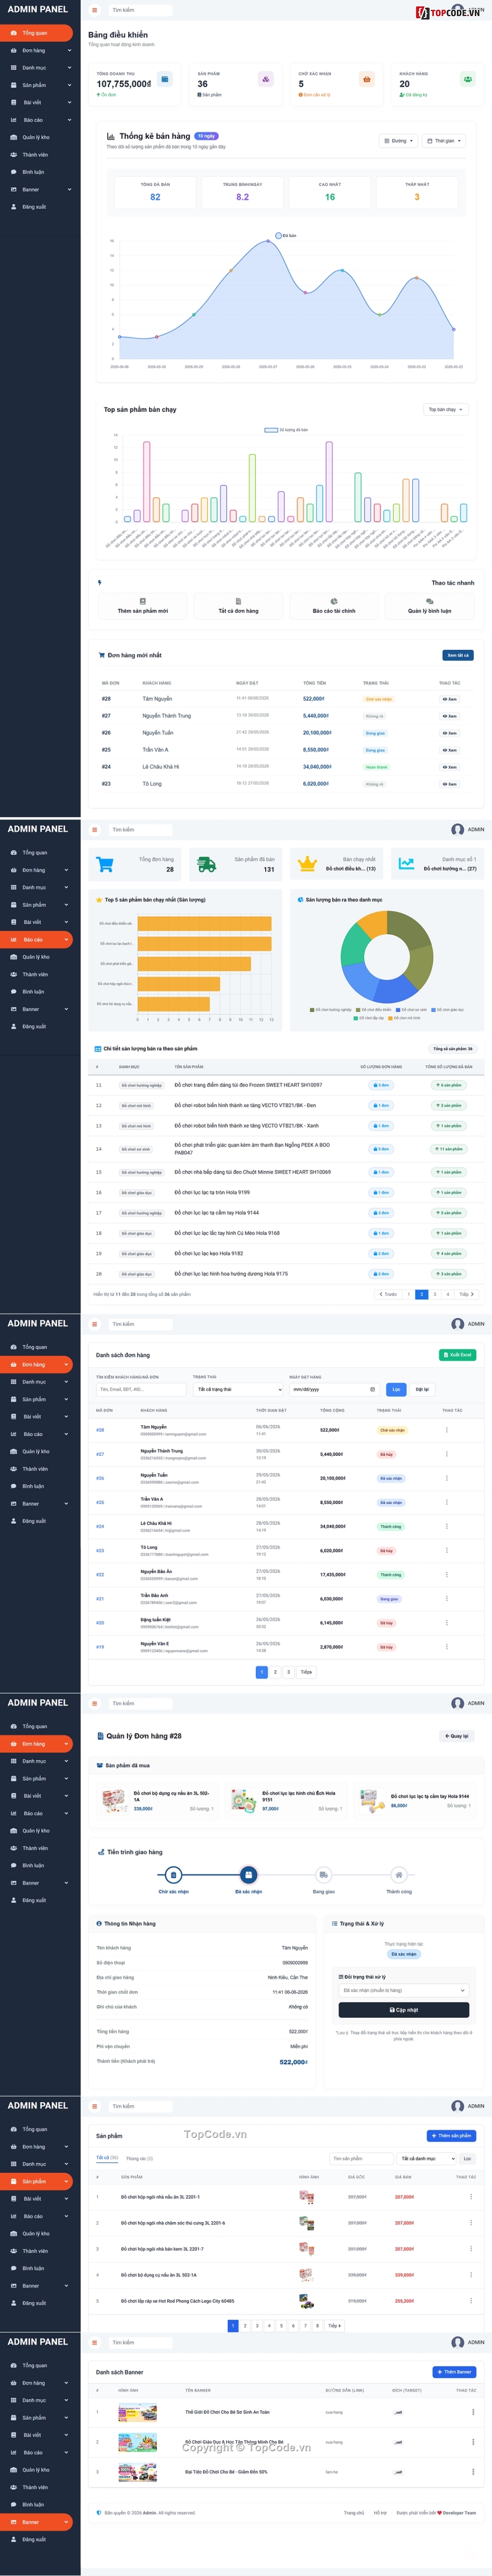Open the Tất cả danh mục dropdown on products page

click(x=426, y=2158)
